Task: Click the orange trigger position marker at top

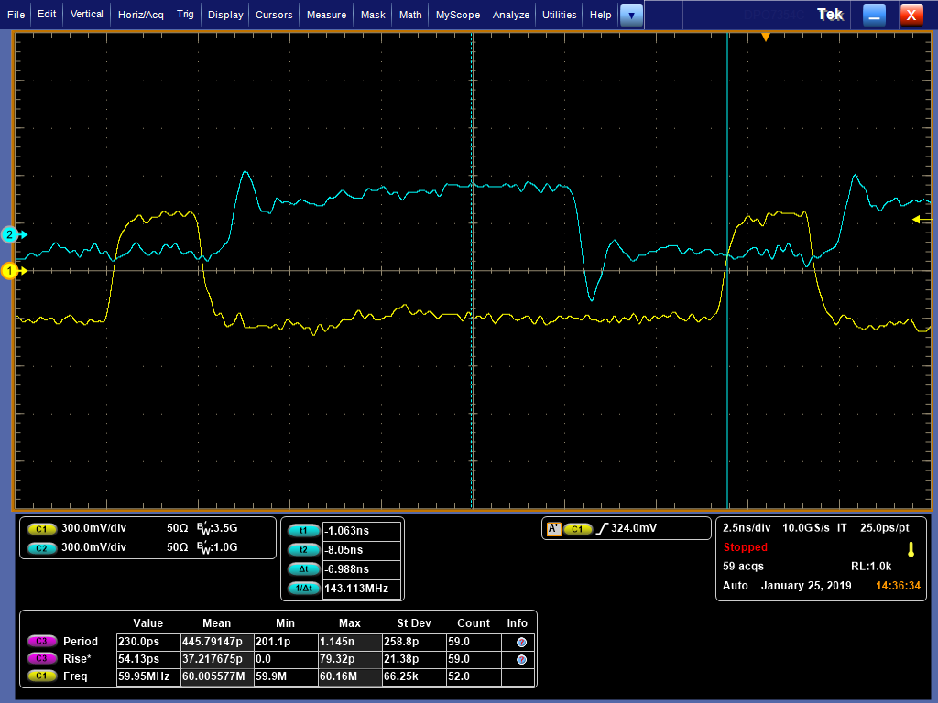Action: pyautogui.click(x=765, y=37)
